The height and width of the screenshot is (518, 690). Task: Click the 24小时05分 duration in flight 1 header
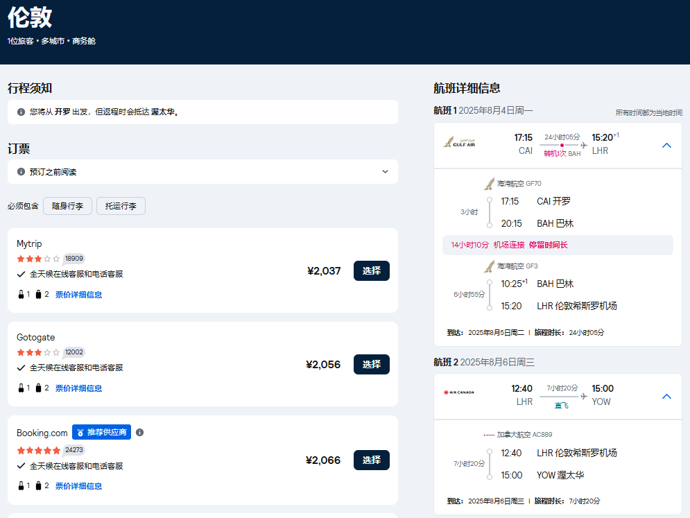pos(562,137)
